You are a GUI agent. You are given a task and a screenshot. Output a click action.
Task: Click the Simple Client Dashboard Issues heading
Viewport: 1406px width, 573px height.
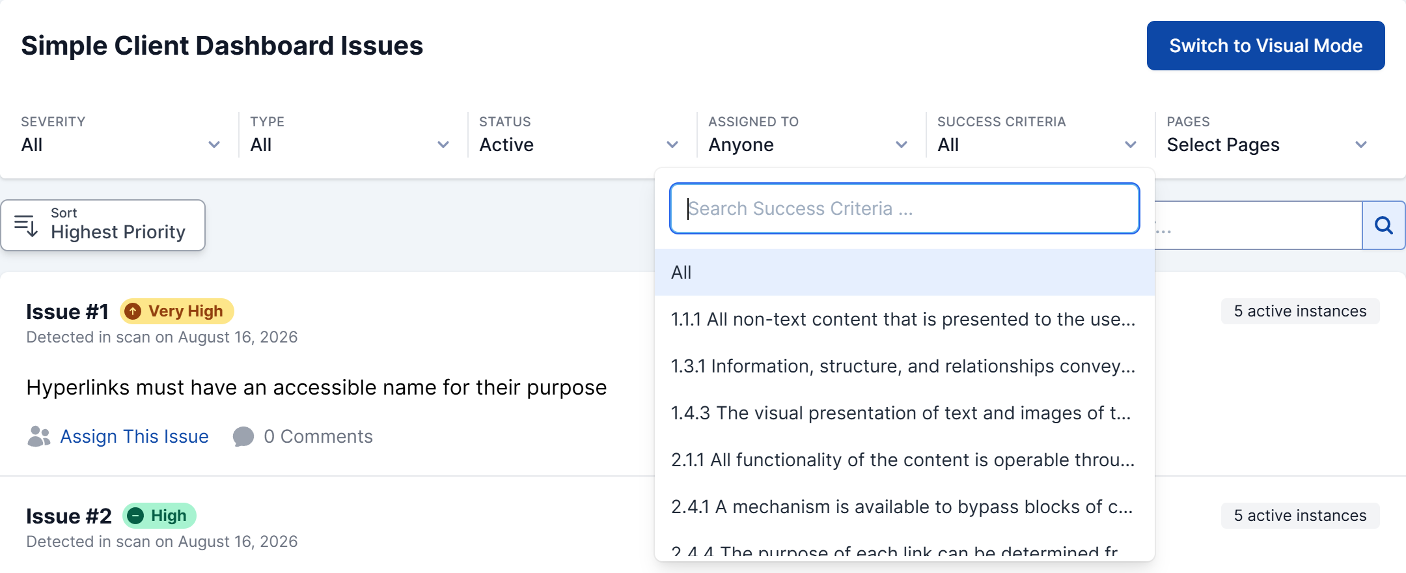coord(222,46)
